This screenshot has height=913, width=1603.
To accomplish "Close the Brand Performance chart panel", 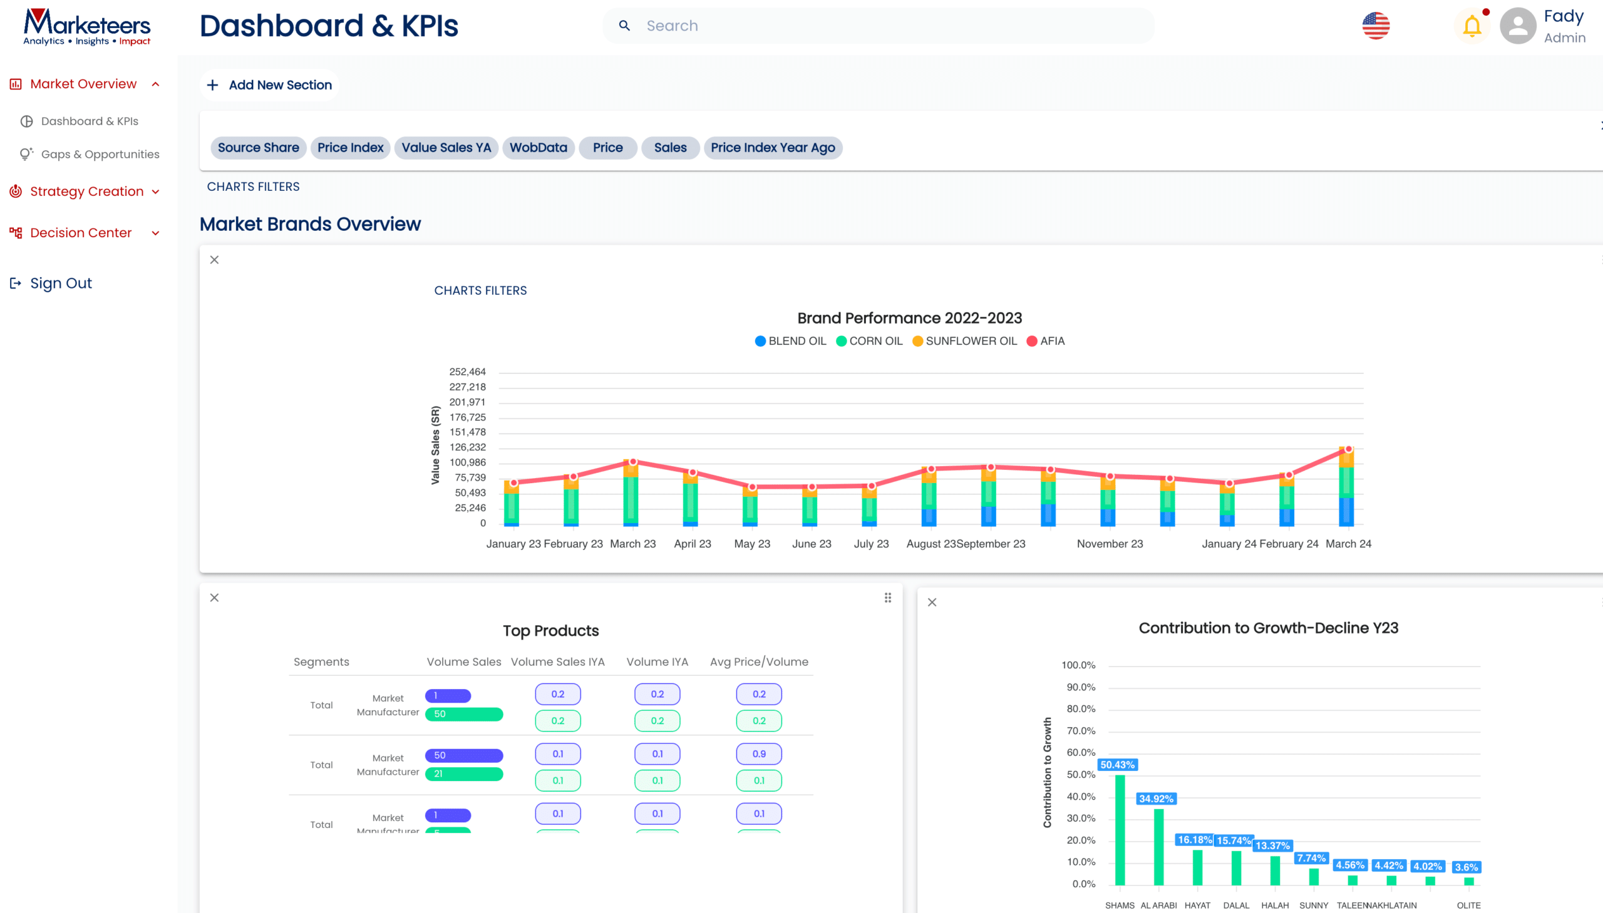I will [x=215, y=260].
